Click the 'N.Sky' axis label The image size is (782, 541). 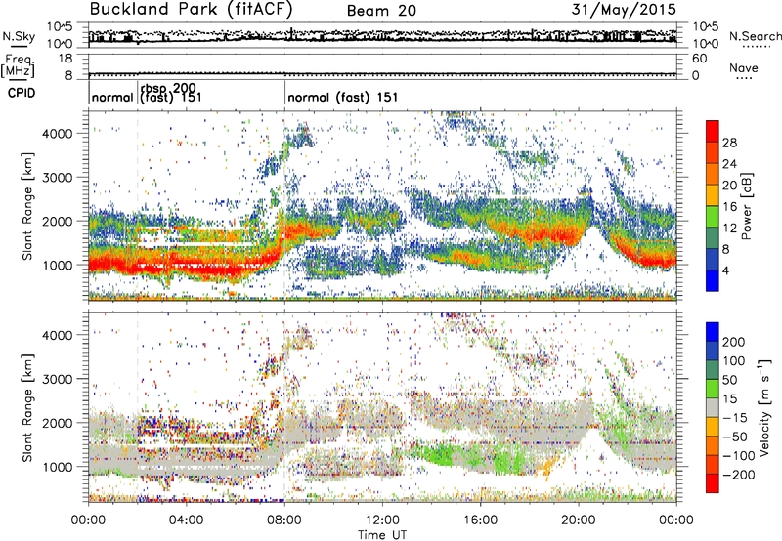point(19,36)
